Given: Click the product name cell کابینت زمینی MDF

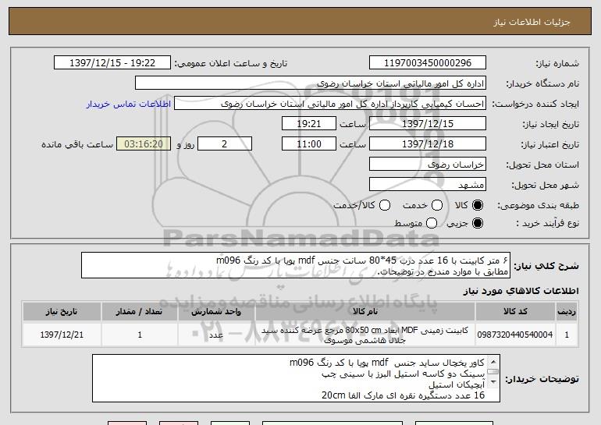Looking at the screenshot, I should (365, 335).
